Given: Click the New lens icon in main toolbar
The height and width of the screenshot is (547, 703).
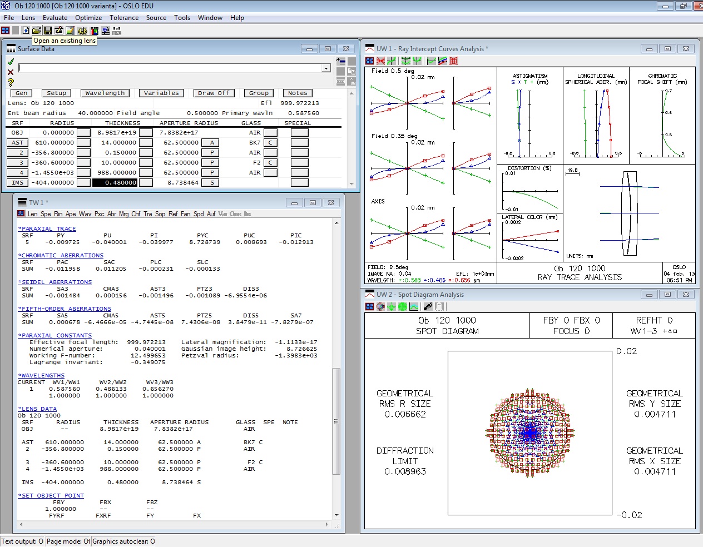Looking at the screenshot, I should [26, 31].
